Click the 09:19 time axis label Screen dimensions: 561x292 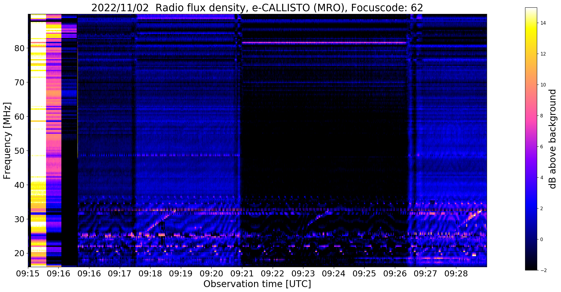point(181,274)
